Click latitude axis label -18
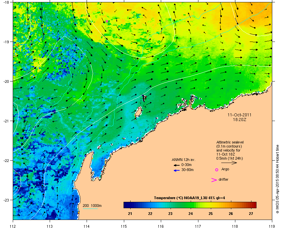This screenshot has height=228, width=282. pos(6,2)
